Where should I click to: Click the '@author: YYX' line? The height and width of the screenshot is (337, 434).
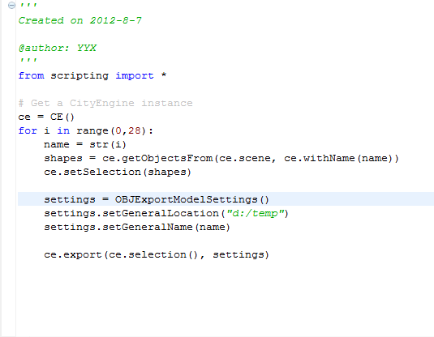(x=58, y=48)
